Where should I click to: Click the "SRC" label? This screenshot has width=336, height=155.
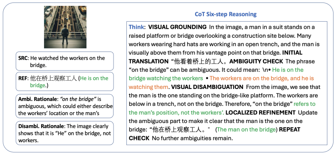point(23,58)
